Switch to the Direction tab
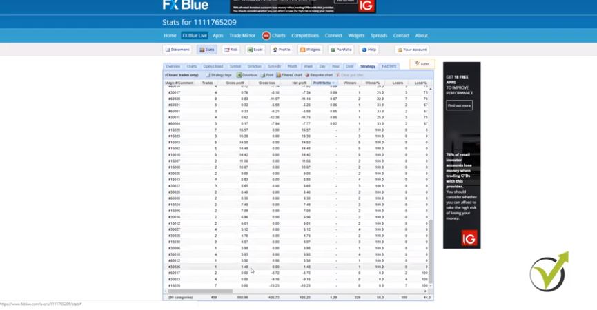The width and height of the screenshot is (597, 310). coord(254,67)
